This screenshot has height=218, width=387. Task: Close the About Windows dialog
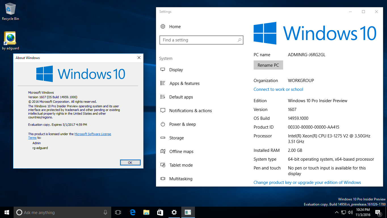pyautogui.click(x=139, y=58)
